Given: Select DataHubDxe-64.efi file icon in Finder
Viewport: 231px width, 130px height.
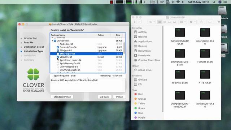Looking at the screenshot, I should click(x=205, y=32).
